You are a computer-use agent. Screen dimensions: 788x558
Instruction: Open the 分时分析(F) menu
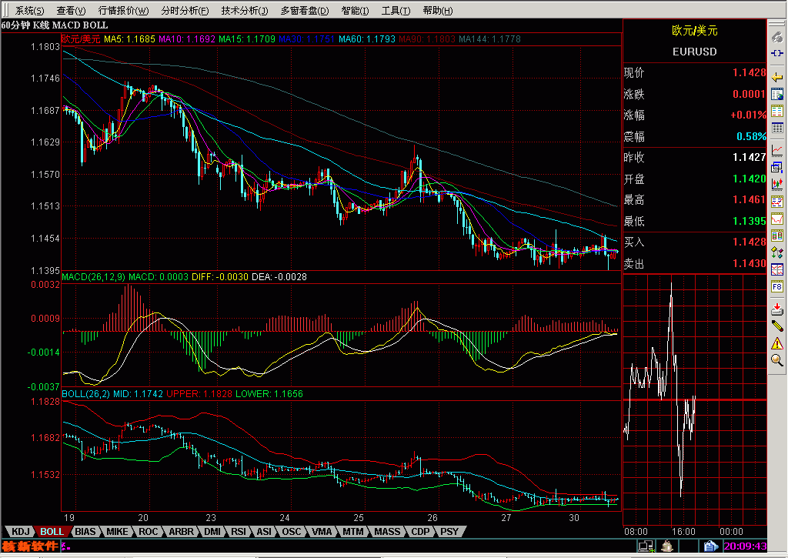point(185,11)
